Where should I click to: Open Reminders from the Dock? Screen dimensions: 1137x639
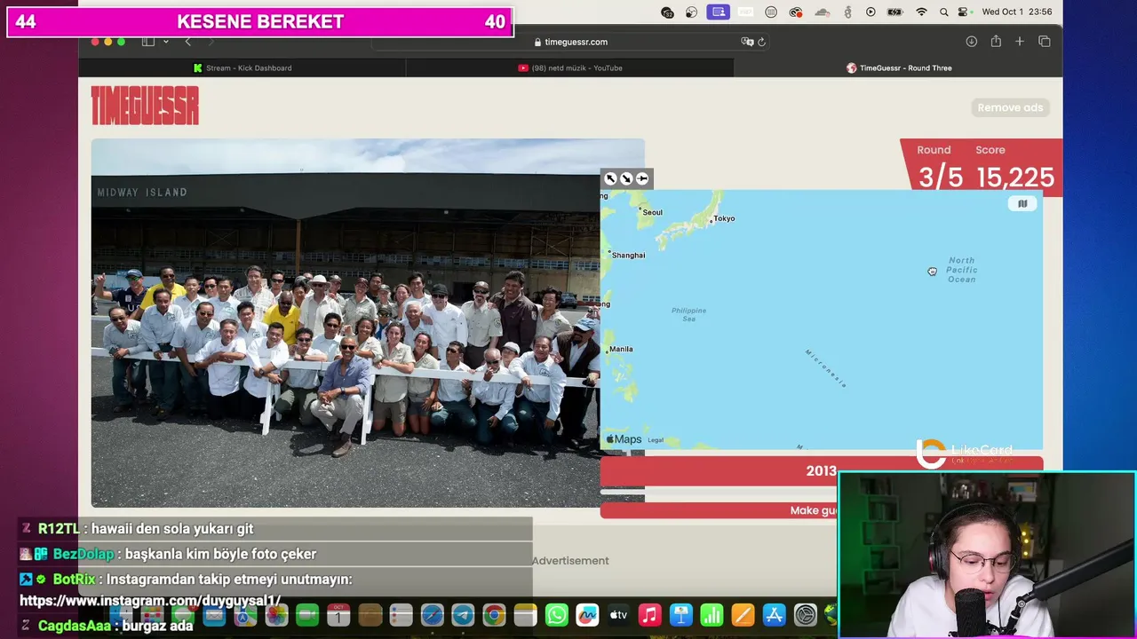(401, 615)
